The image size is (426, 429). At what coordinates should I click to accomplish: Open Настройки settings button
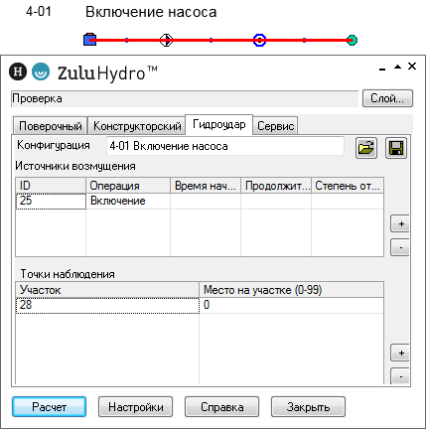pyautogui.click(x=136, y=407)
